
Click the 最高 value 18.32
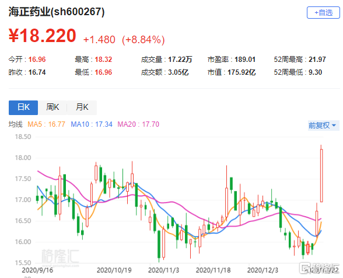pyautogui.click(x=103, y=60)
